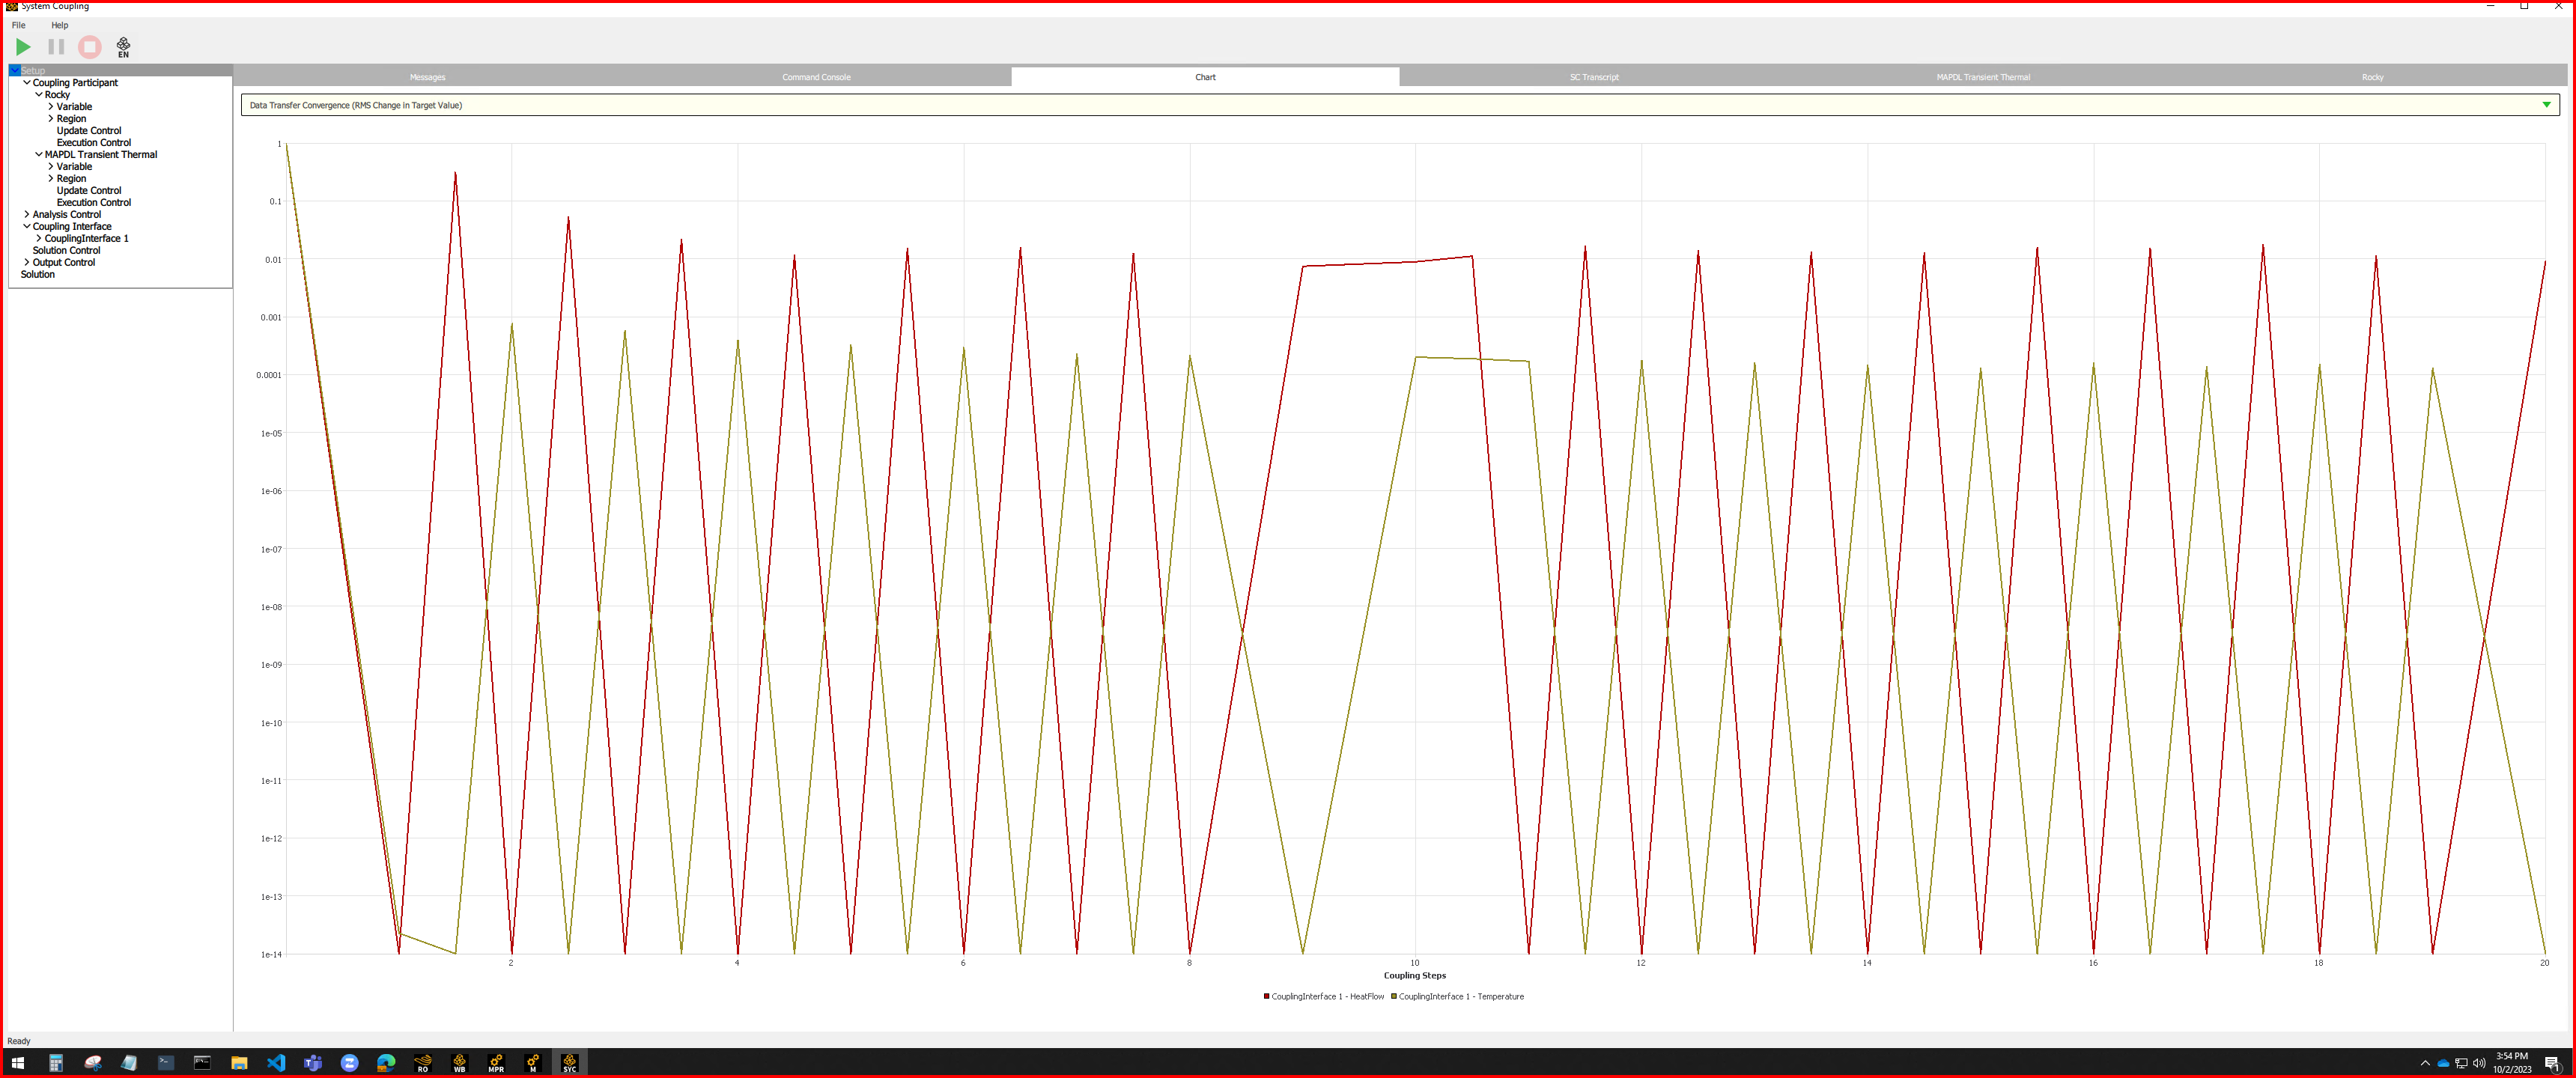Open the Command Console tab
The image size is (2576, 1078).
click(x=816, y=77)
